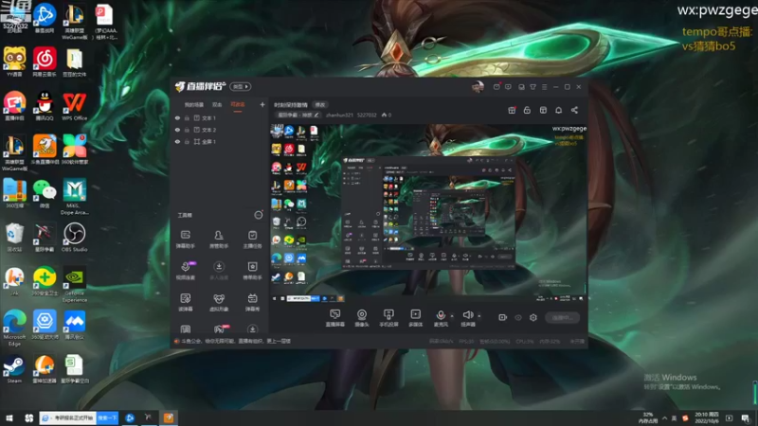Toggle the lock on the 文本 1 layer

tap(187, 117)
